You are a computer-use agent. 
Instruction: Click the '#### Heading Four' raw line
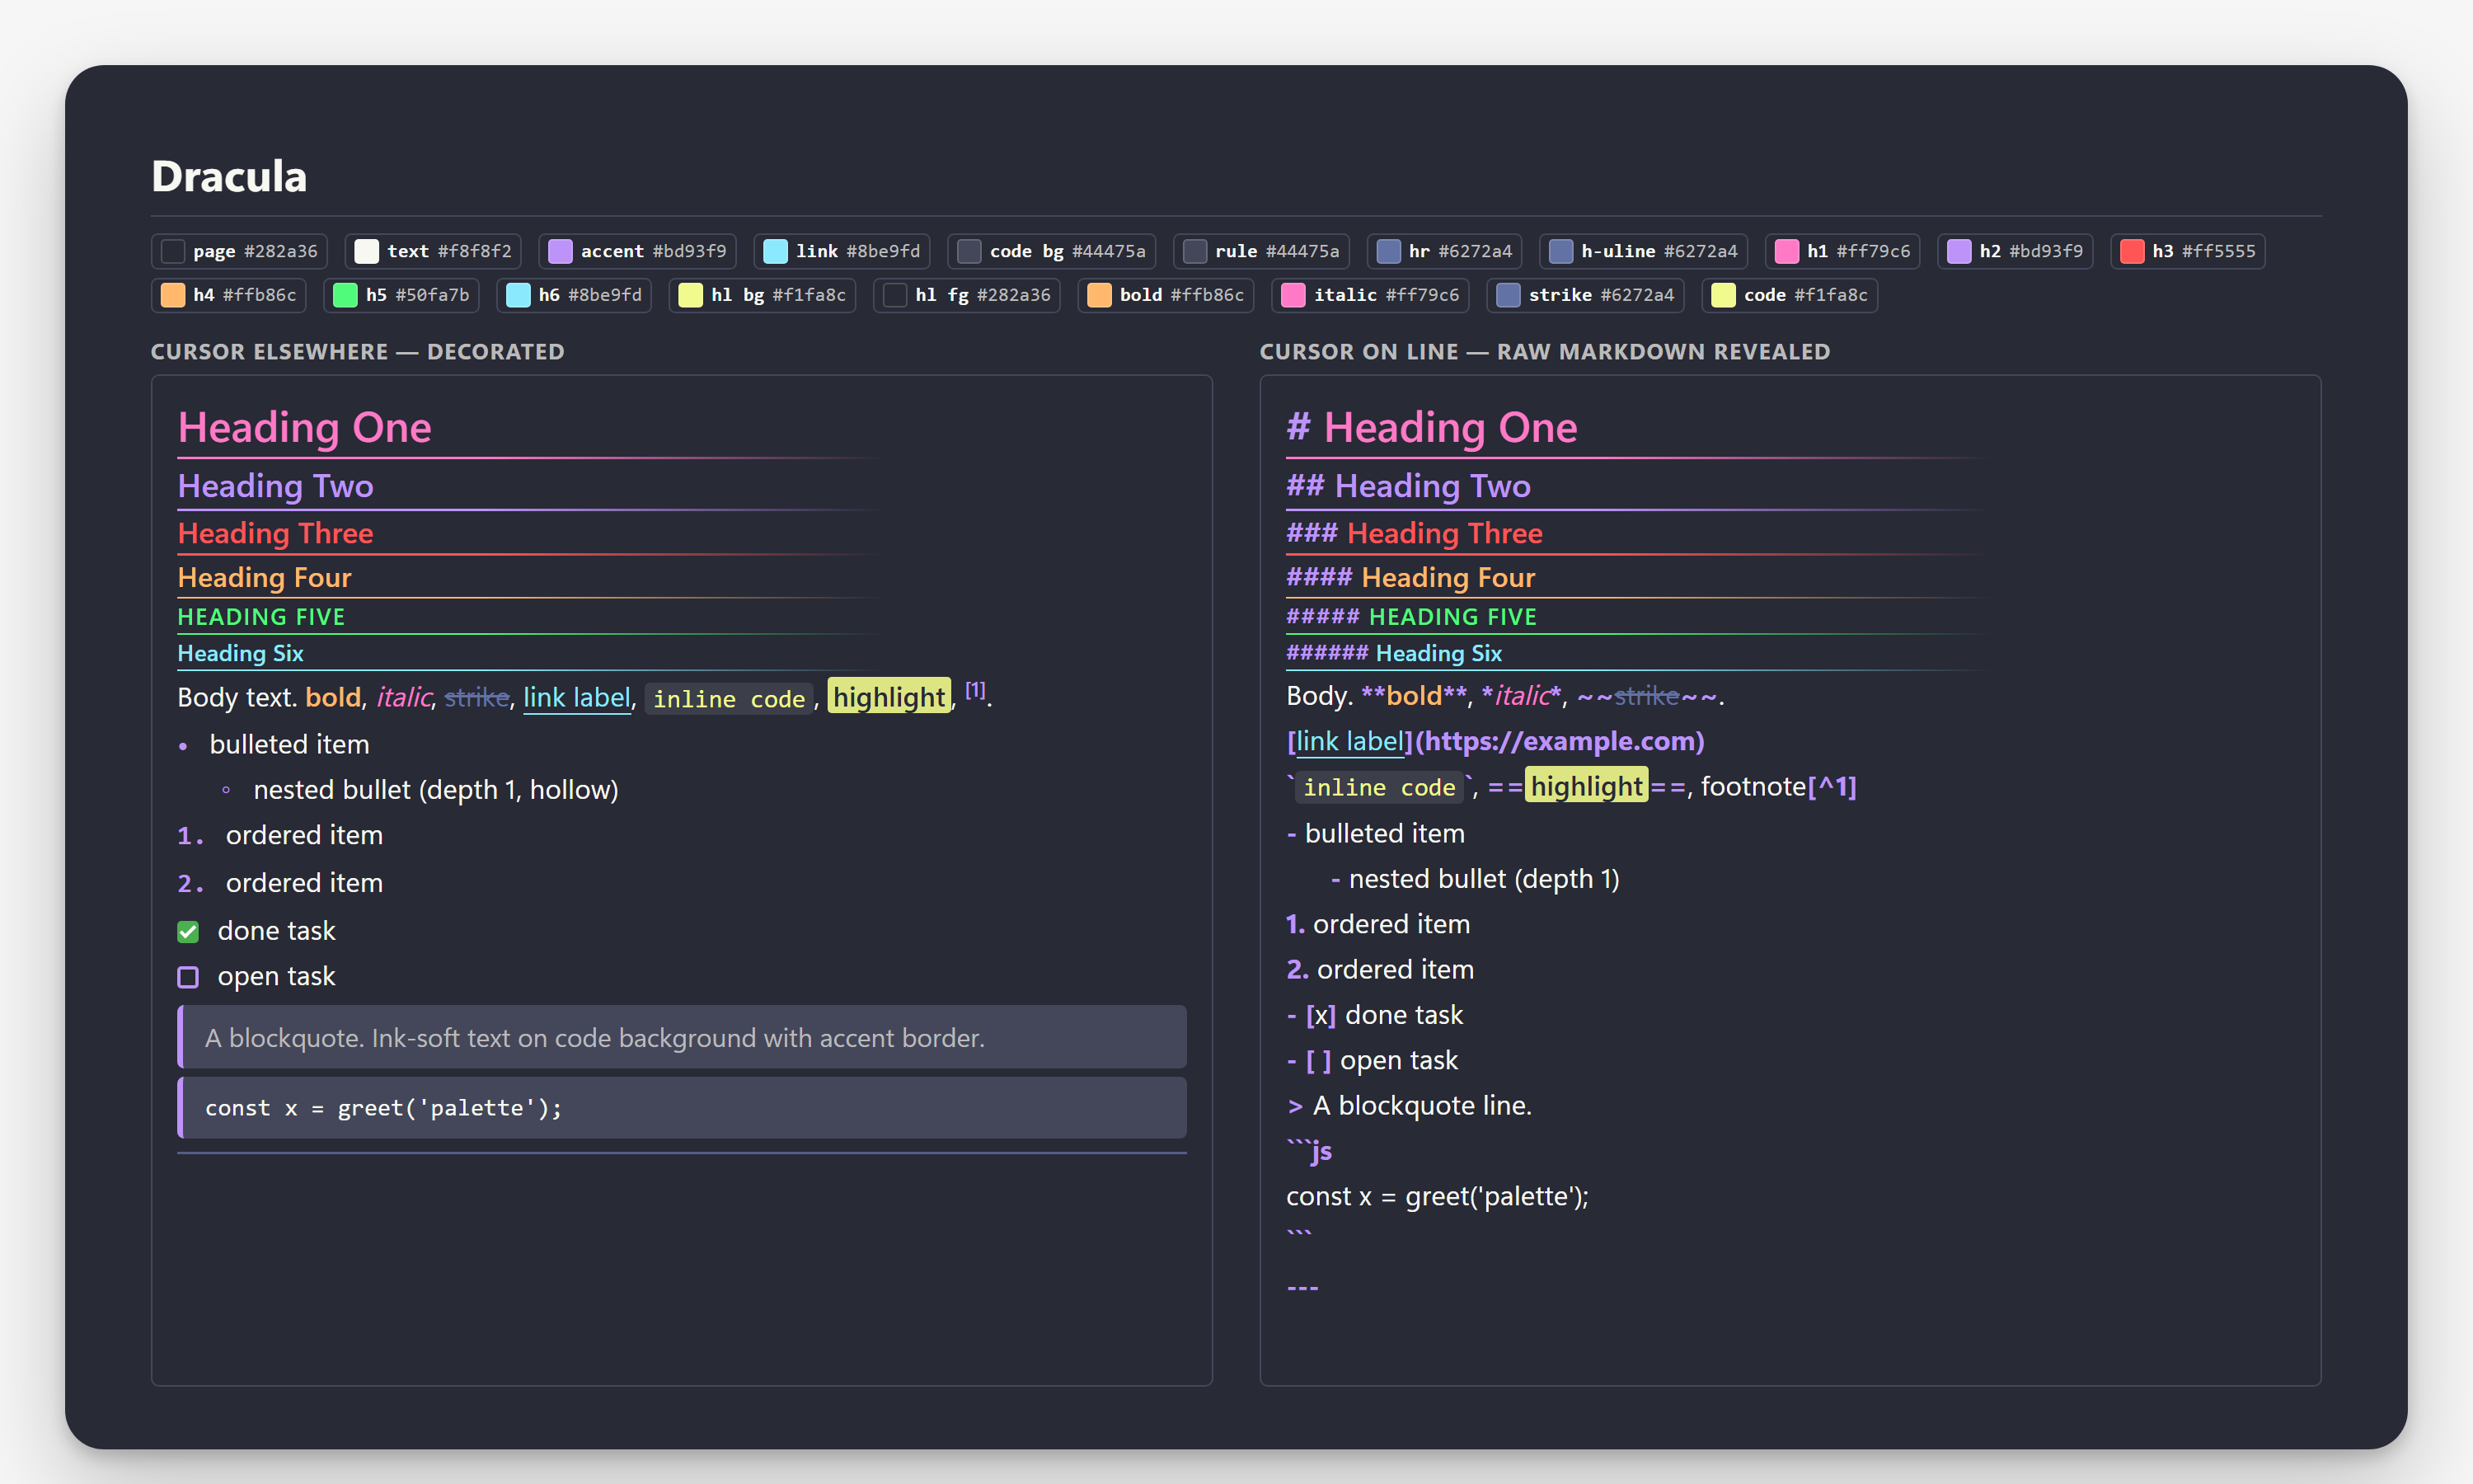pos(1410,577)
